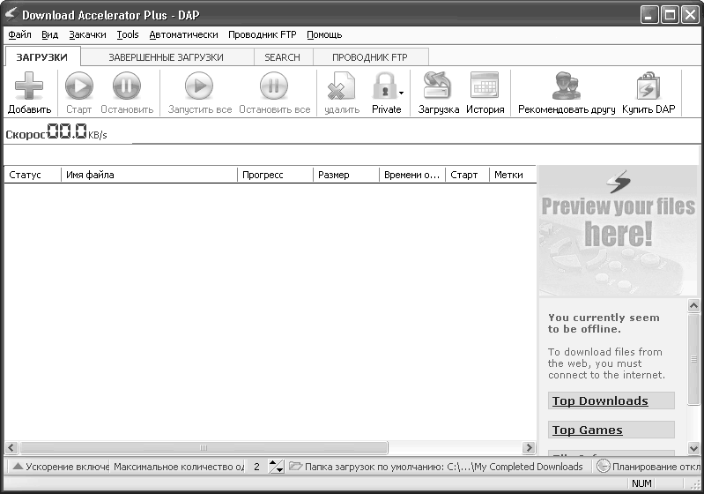Click Рекомендовать другу icon
The width and height of the screenshot is (704, 494).
[x=566, y=86]
